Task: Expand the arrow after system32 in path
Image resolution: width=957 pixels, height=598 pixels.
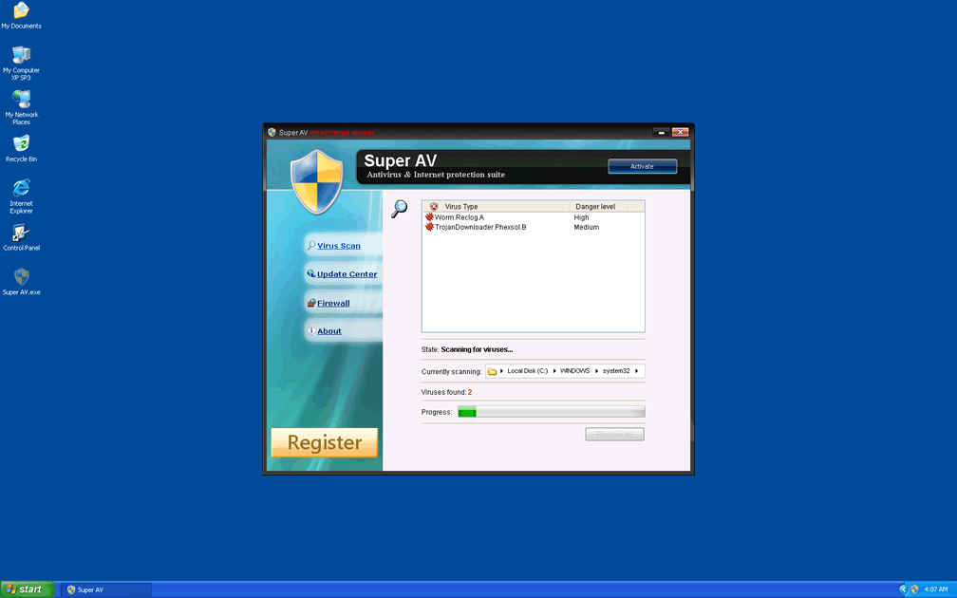Action: (x=637, y=371)
